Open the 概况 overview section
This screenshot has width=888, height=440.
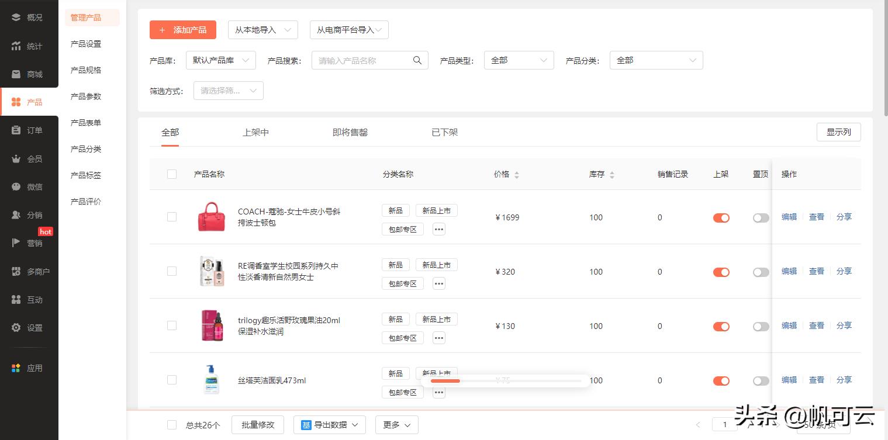[28, 17]
